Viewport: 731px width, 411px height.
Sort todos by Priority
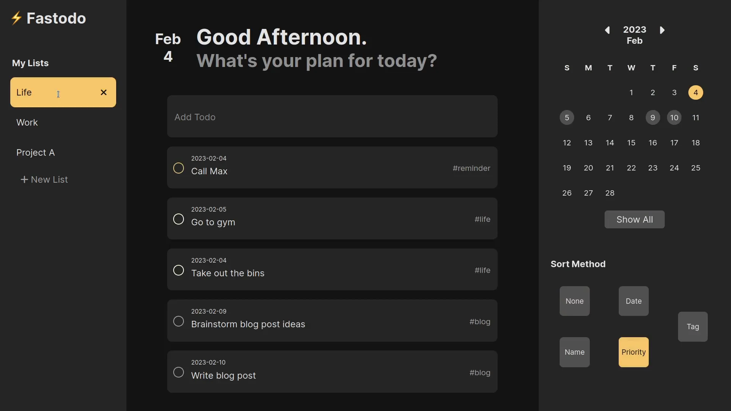(x=633, y=352)
